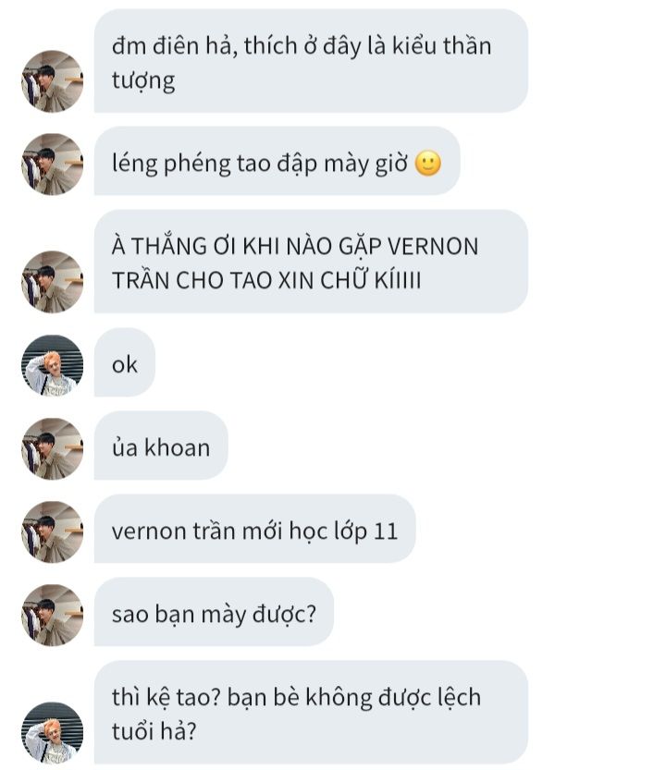The width and height of the screenshot is (666, 770).
Task: Tap the 'ok' message bubble
Action: click(x=125, y=362)
